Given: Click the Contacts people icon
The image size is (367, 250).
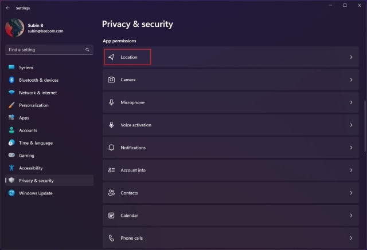Looking at the screenshot, I should click(x=111, y=193).
